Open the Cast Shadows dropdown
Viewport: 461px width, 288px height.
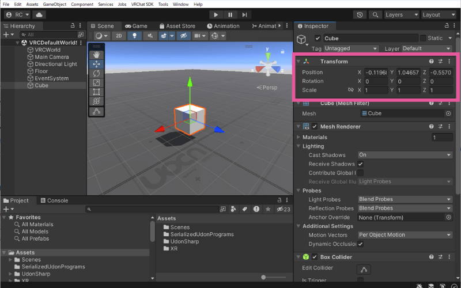tap(405, 155)
